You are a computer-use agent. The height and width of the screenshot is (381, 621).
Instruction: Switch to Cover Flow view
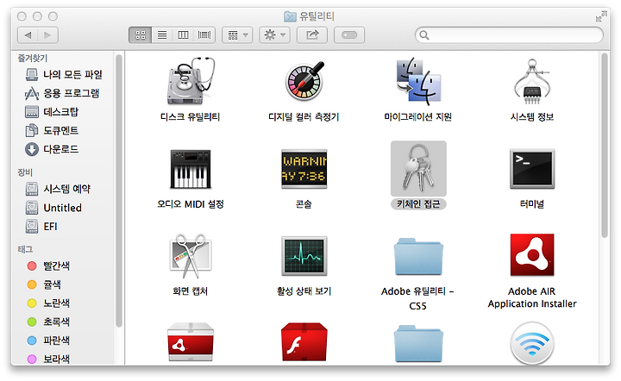[x=204, y=35]
